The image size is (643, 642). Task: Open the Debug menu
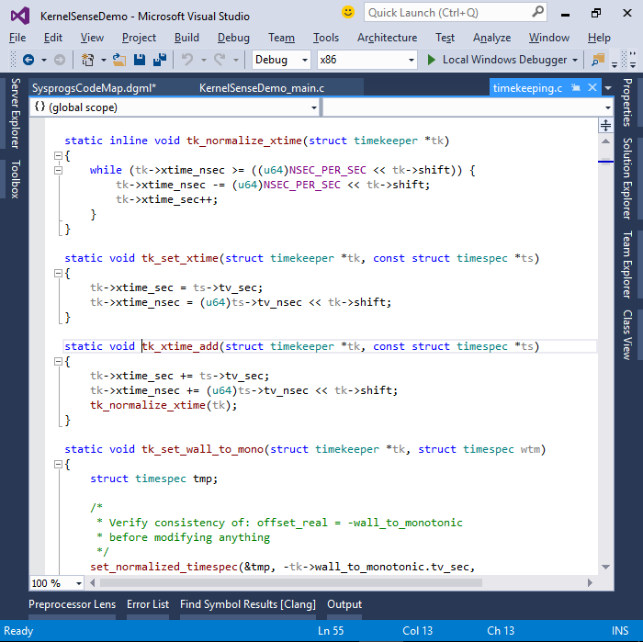(233, 38)
